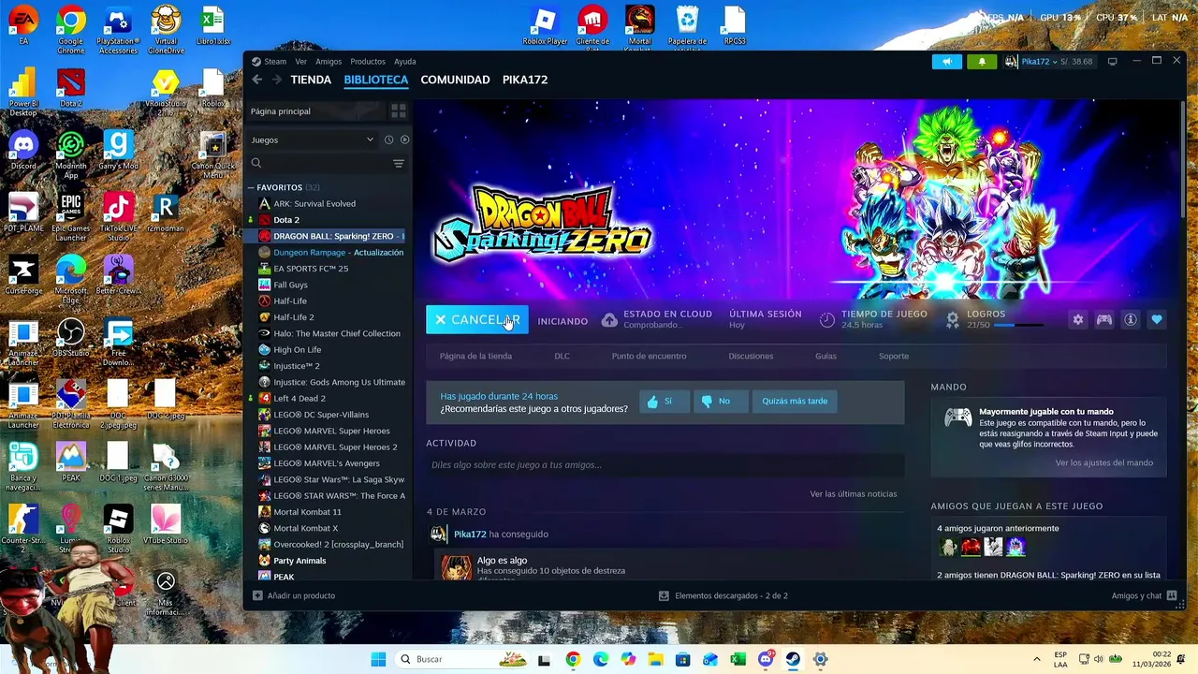This screenshot has width=1198, height=674.
Task: Open the Productos menu
Action: coord(368,62)
